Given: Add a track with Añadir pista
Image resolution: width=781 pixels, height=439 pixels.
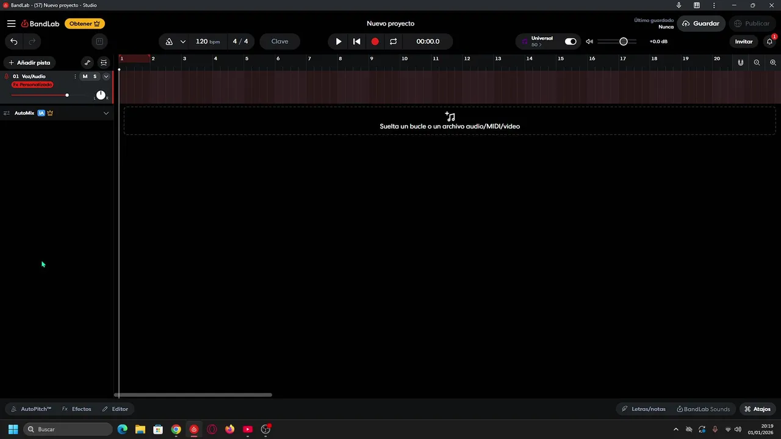Looking at the screenshot, I should click(x=29, y=62).
